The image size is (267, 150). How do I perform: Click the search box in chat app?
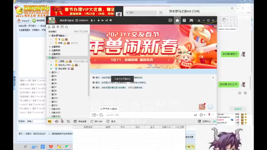pos(141,12)
